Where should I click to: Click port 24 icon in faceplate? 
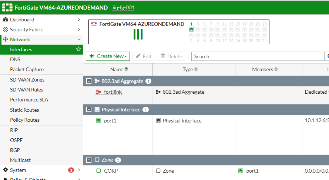264,35
